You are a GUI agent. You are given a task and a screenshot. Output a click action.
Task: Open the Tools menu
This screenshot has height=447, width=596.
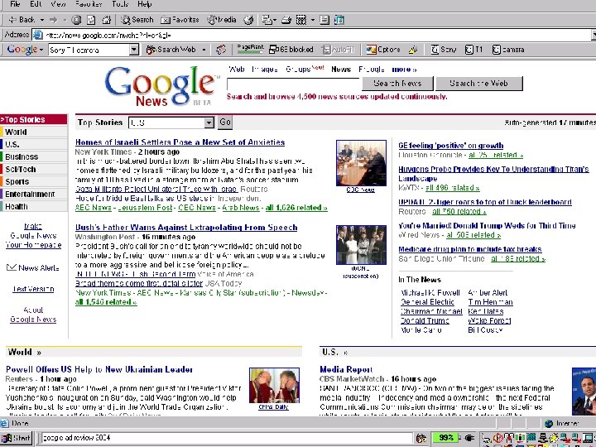(x=120, y=4)
